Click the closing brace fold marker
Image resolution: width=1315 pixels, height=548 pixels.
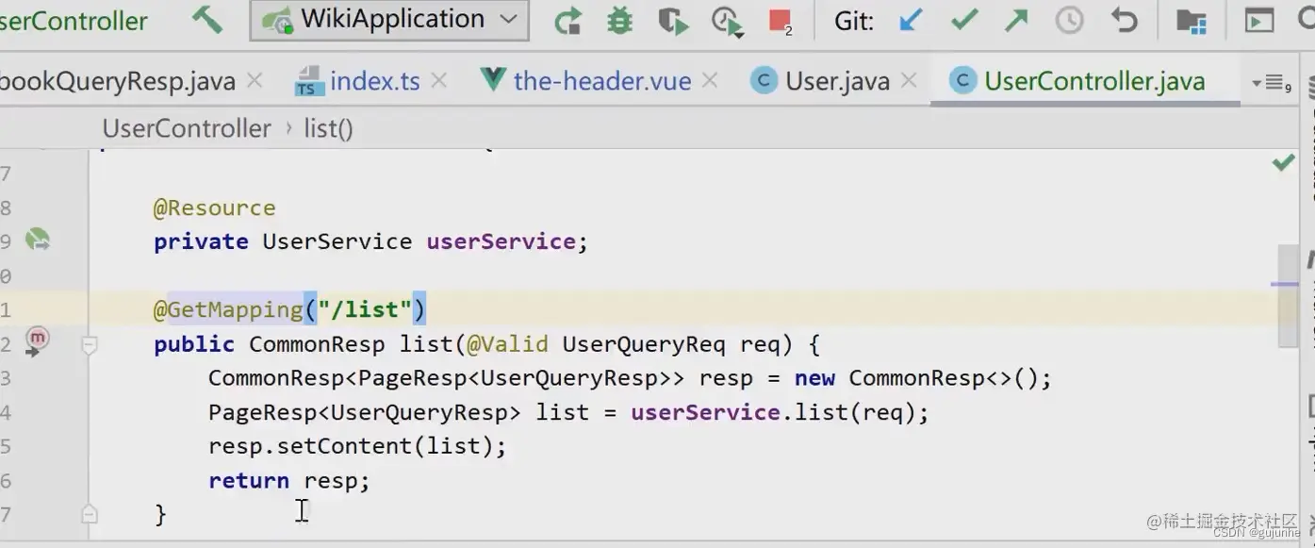point(90,514)
